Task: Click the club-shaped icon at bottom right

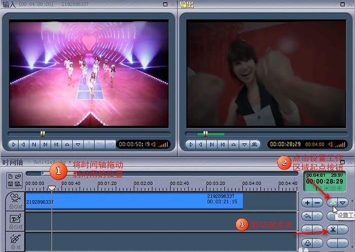Action: [307, 243]
